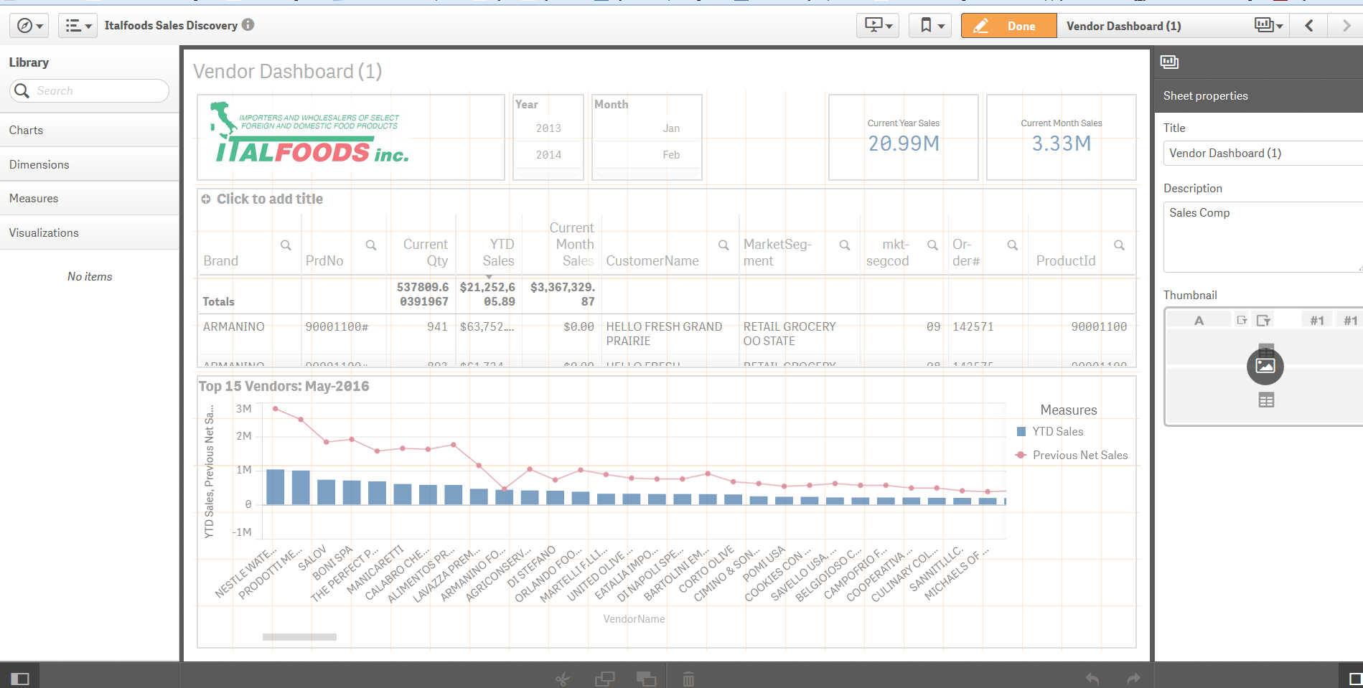Search within the ProductId column
The image size is (1363, 688).
point(1119,245)
